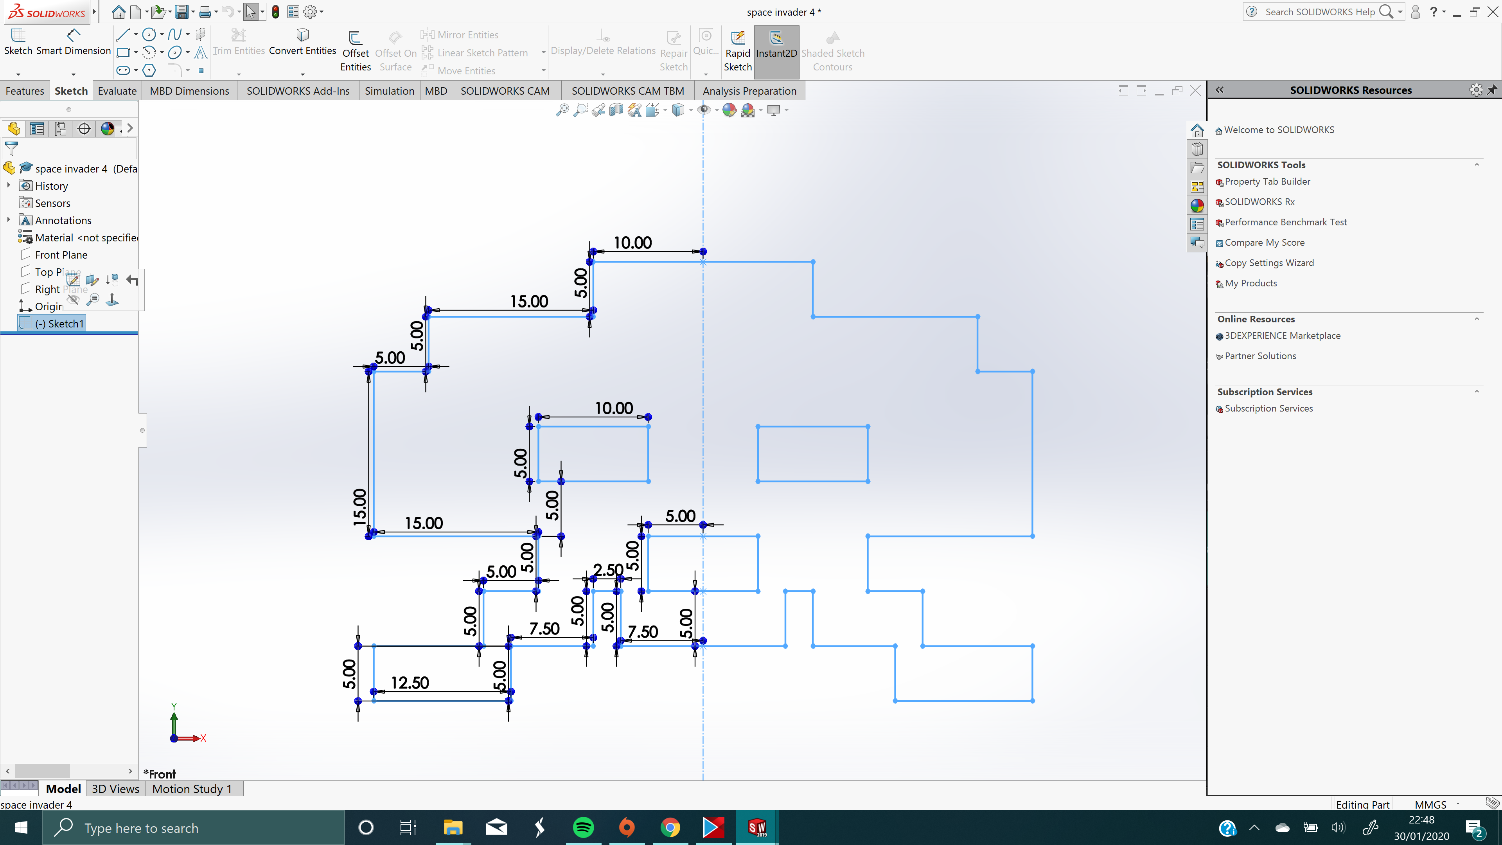Viewport: 1502px width, 845px height.
Task: Toggle Hide/Show Items eye icon
Action: [x=704, y=110]
